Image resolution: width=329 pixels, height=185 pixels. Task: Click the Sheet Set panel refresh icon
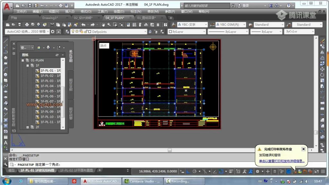[x=57, y=55]
